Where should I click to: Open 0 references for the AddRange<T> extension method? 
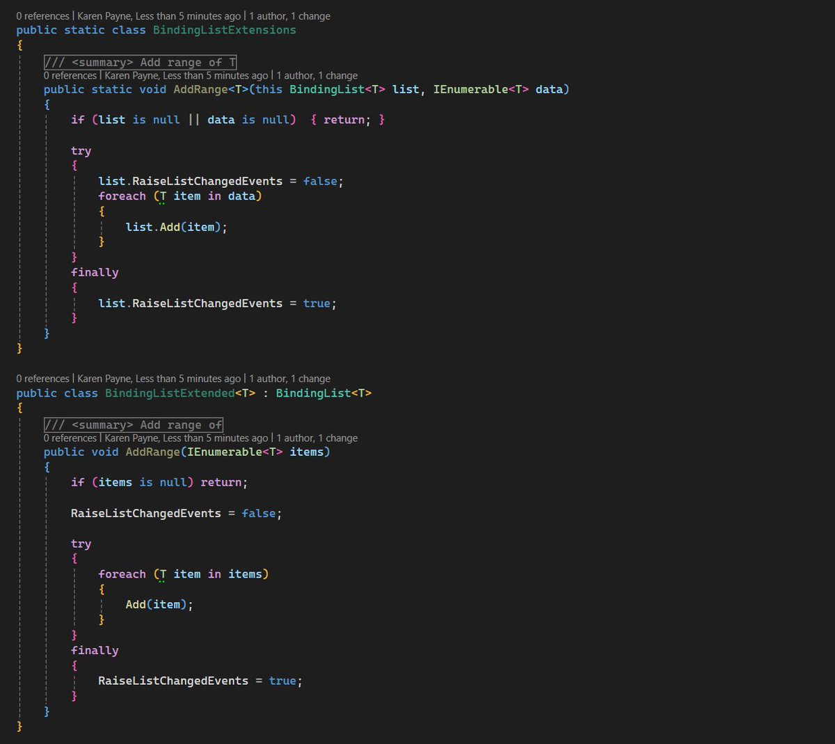click(x=70, y=75)
